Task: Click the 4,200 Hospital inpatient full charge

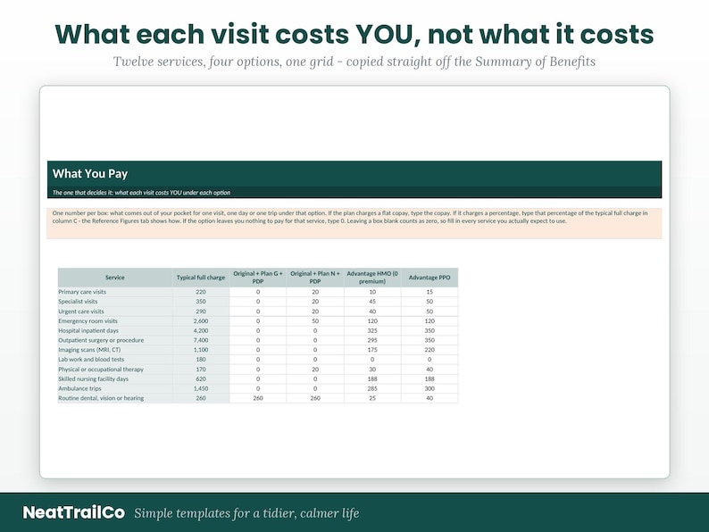Action: pos(201,330)
